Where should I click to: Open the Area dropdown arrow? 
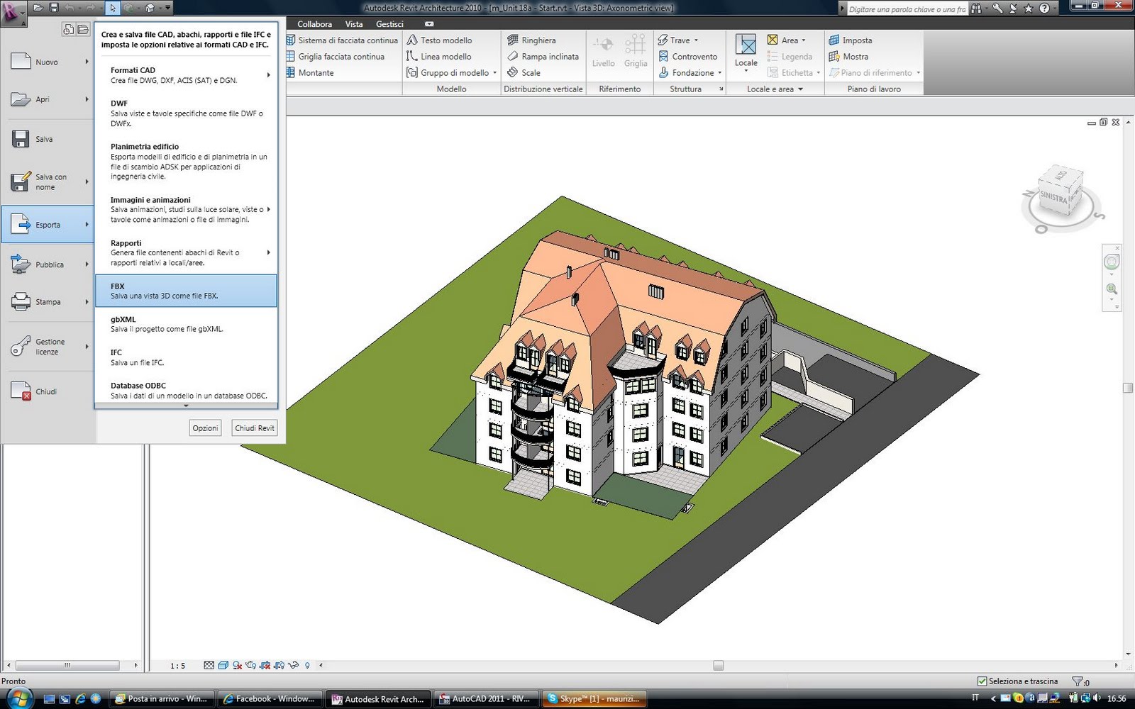click(x=804, y=40)
